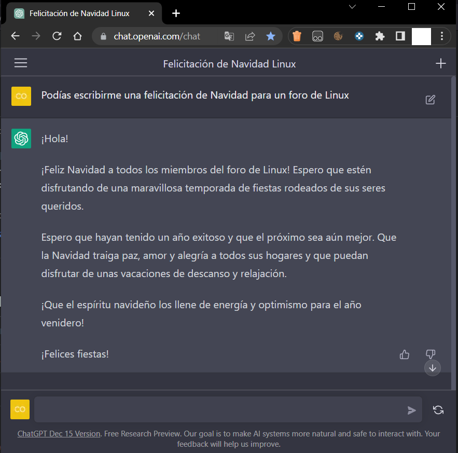This screenshot has width=458, height=453.
Task: Jump to bottom with down arrow button
Action: [x=432, y=368]
